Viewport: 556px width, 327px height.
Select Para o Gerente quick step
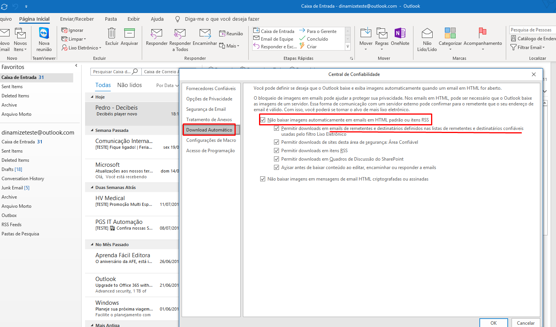[318, 31]
